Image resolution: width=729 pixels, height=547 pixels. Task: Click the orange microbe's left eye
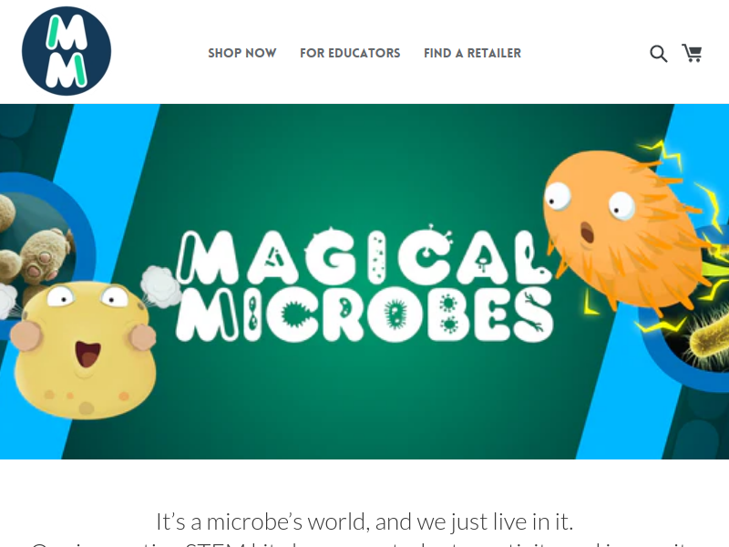(557, 195)
